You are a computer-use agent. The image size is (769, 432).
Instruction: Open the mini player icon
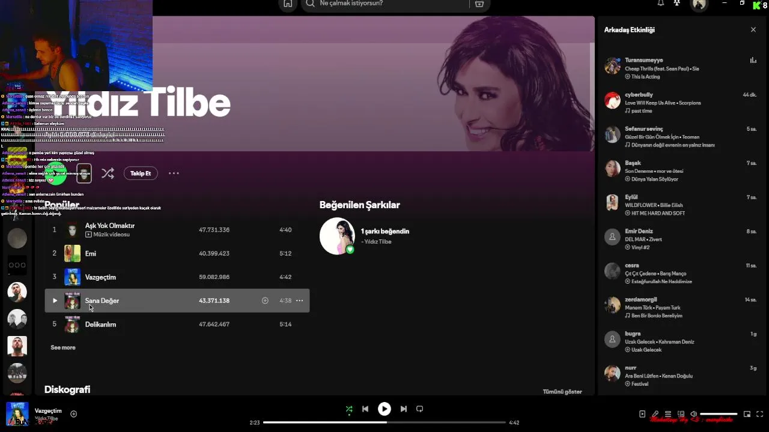coord(747,414)
